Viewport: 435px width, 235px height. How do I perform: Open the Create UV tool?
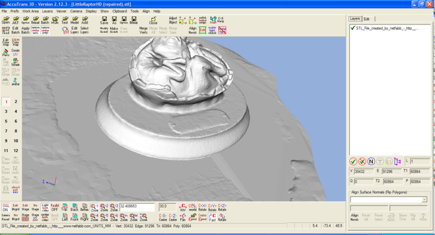tap(15, 53)
